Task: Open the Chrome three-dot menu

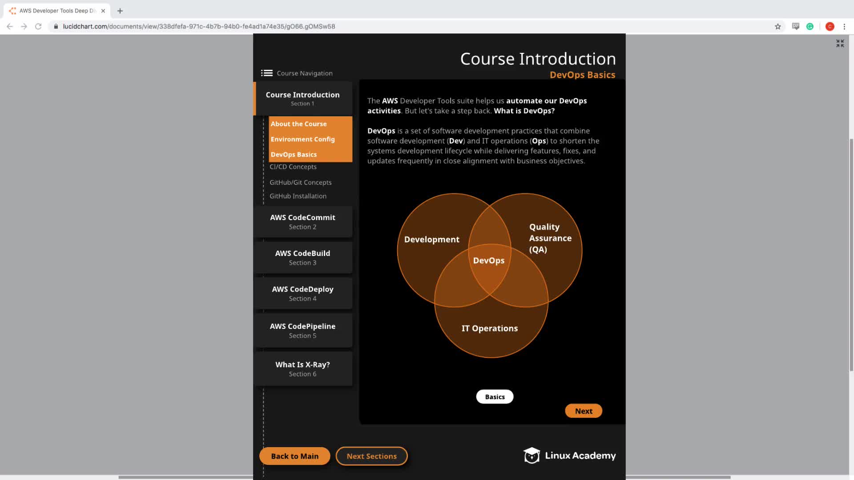Action: (844, 27)
